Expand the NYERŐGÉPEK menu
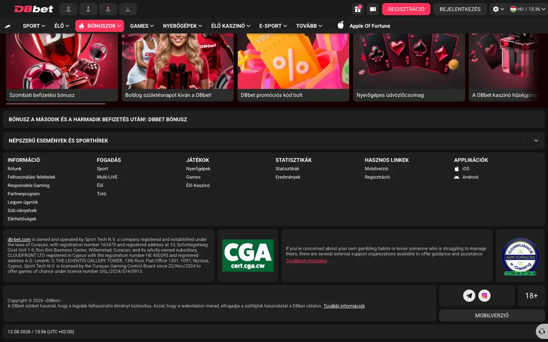The width and height of the screenshot is (548, 342). (x=182, y=26)
